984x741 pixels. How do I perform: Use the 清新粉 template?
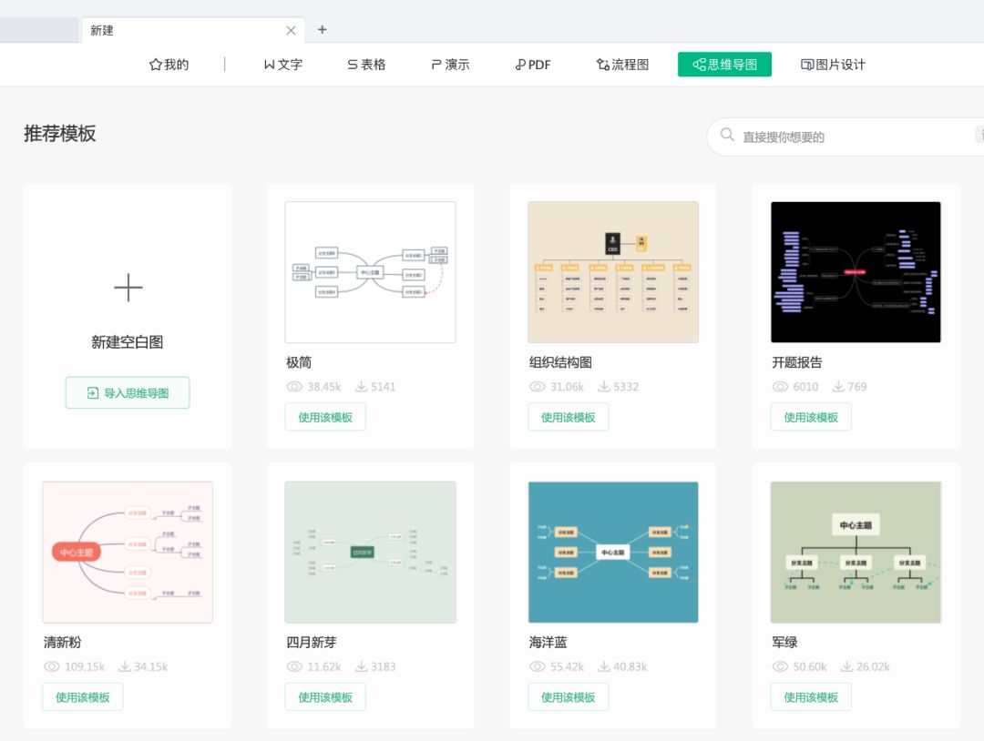[82, 696]
